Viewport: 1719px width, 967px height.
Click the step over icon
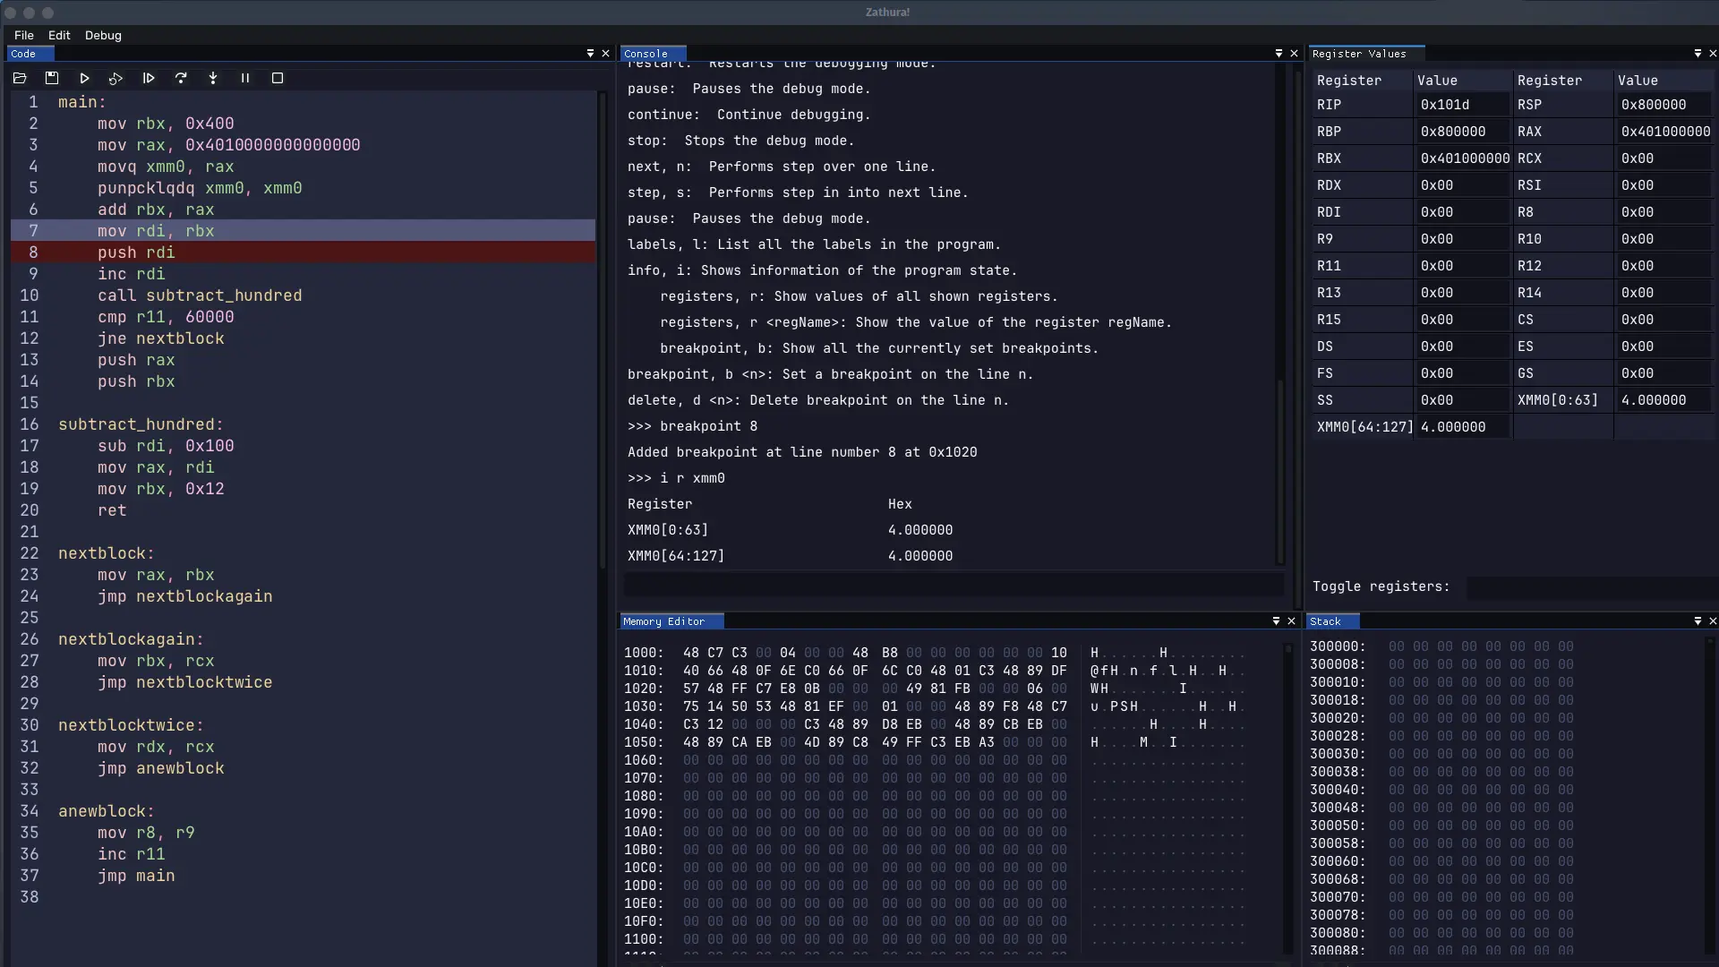click(181, 79)
